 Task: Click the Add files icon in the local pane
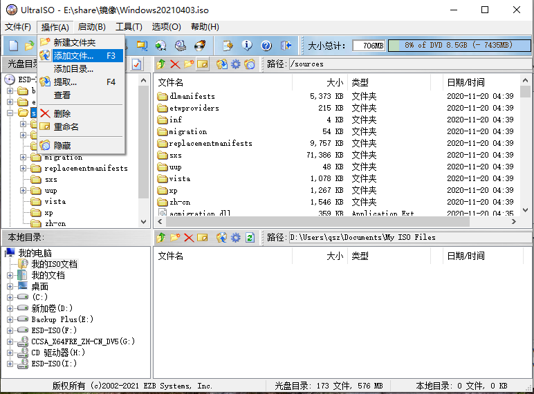(222, 238)
